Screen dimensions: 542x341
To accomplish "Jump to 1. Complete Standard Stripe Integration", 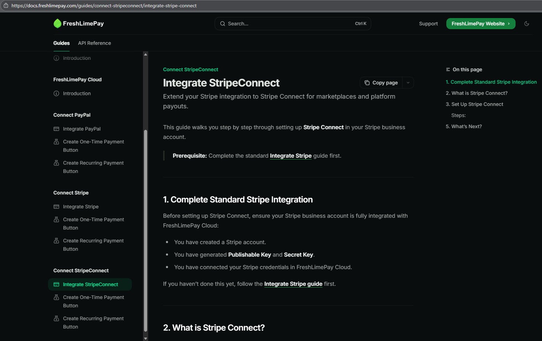I will point(491,82).
